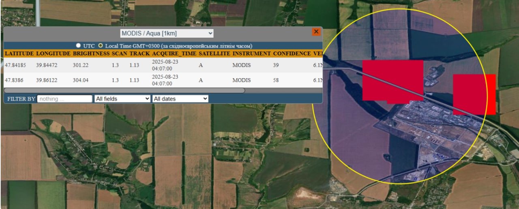Expand the All dates filter dropdown
519x209 pixels.
point(180,98)
